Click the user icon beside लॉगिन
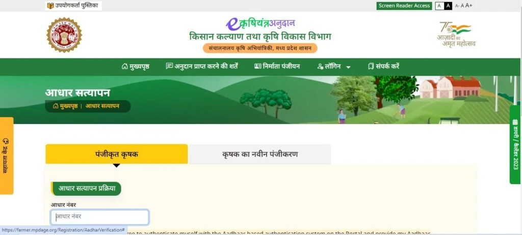 click(320, 67)
